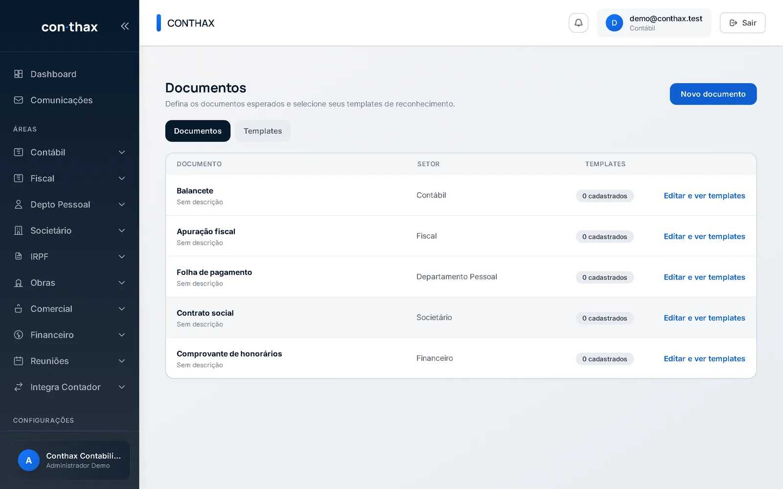783x489 pixels.
Task: Click demo@conthax.test account email
Action: click(x=666, y=19)
